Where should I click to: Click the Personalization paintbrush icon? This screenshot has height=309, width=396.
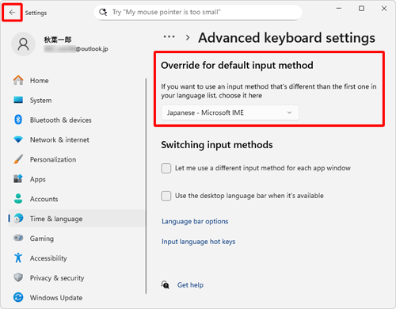click(18, 159)
